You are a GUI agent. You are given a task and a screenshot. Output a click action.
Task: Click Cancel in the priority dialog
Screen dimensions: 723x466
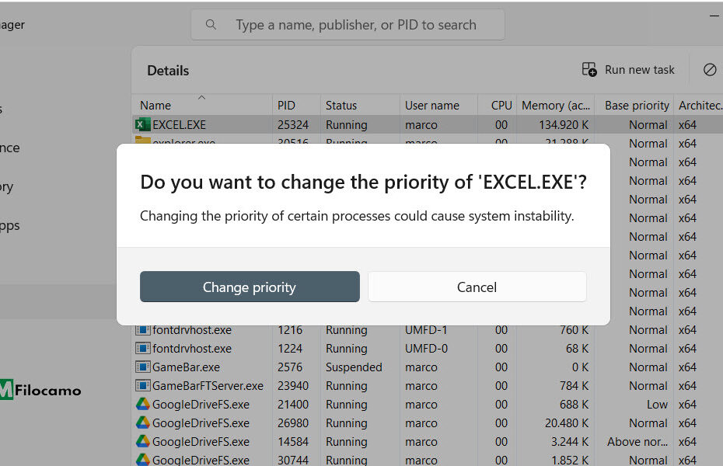click(477, 287)
